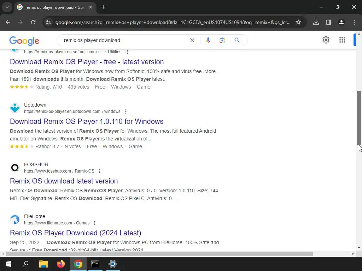Clear the search query text

192,40
